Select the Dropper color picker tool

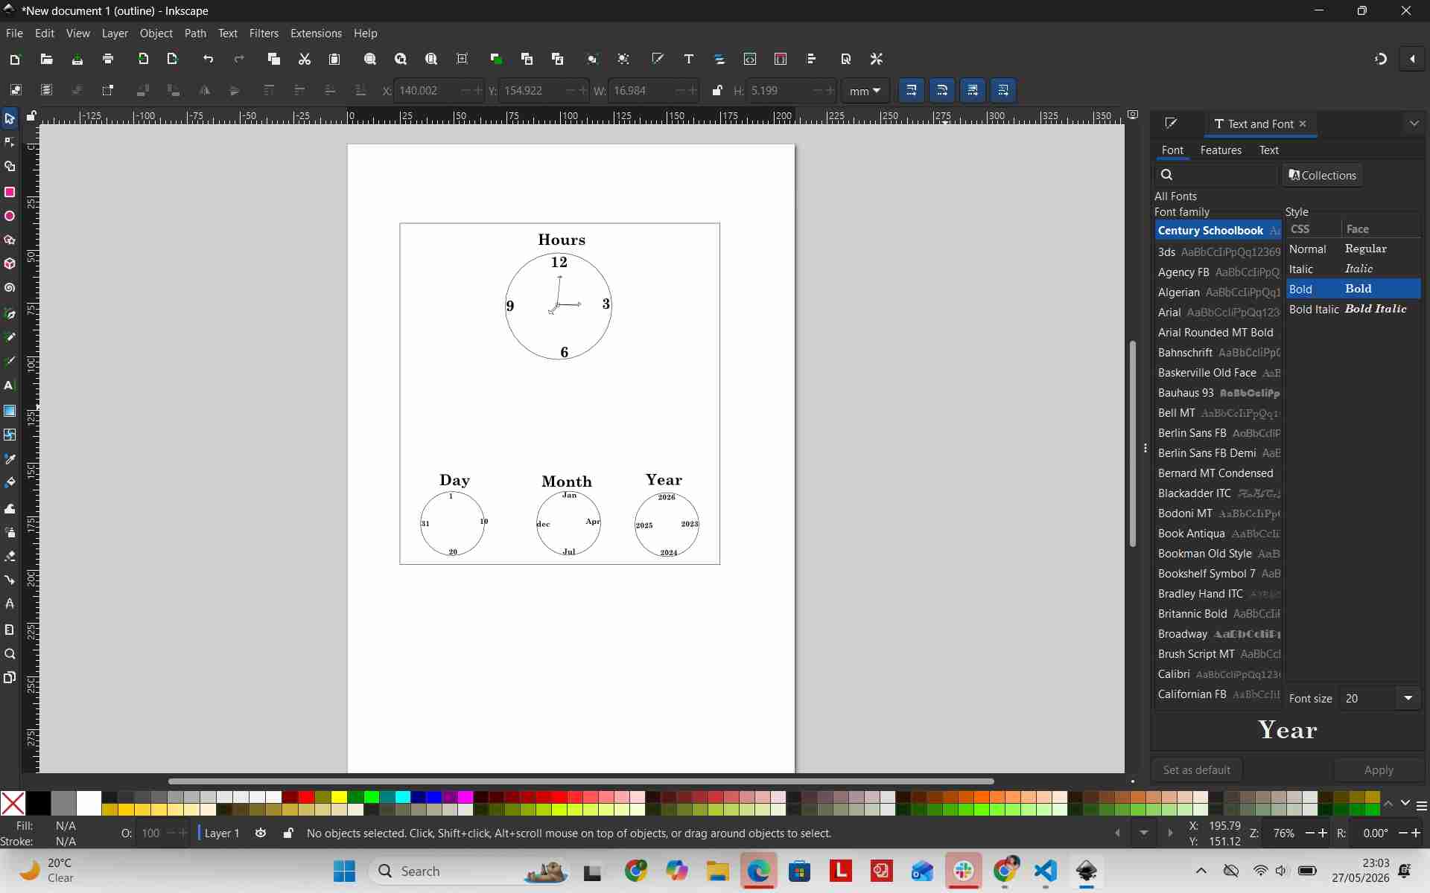tap(10, 459)
